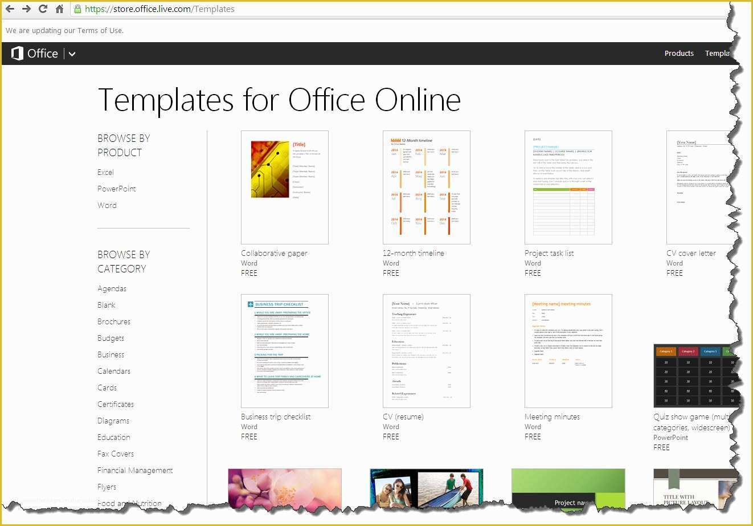This screenshot has width=753, height=526.
Task: Browse the Calendars category
Action: pos(114,371)
